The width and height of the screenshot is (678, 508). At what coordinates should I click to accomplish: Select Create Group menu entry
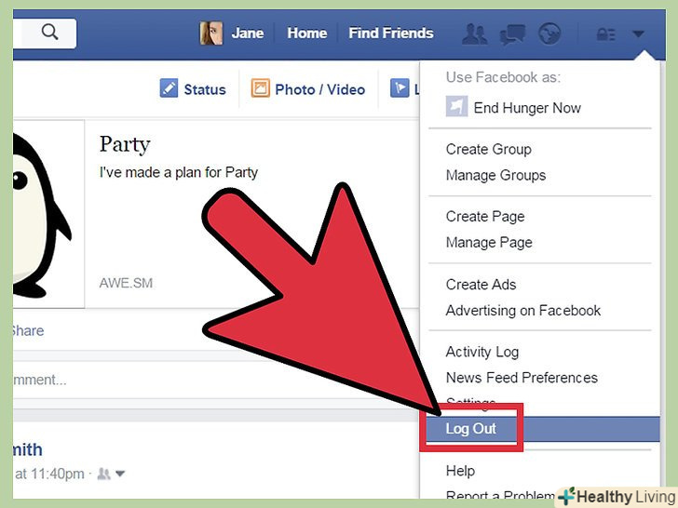(x=489, y=150)
